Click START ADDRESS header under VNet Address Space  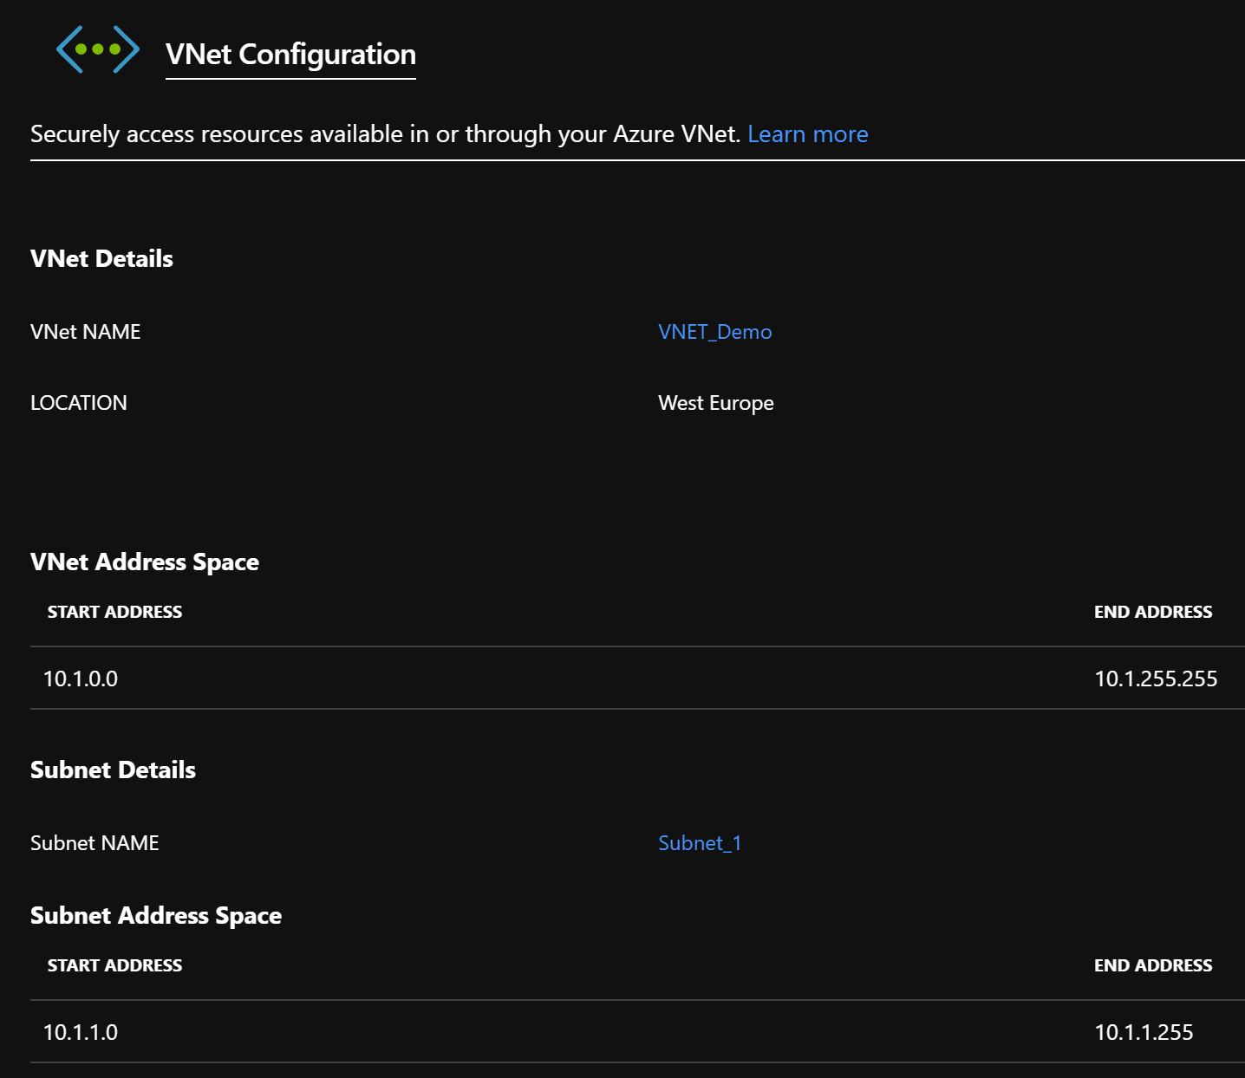pos(114,612)
